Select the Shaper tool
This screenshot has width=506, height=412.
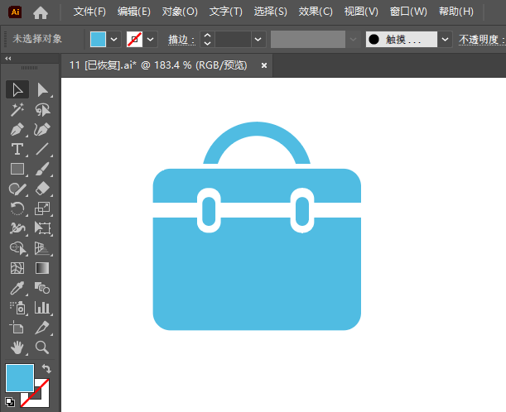[17, 189]
